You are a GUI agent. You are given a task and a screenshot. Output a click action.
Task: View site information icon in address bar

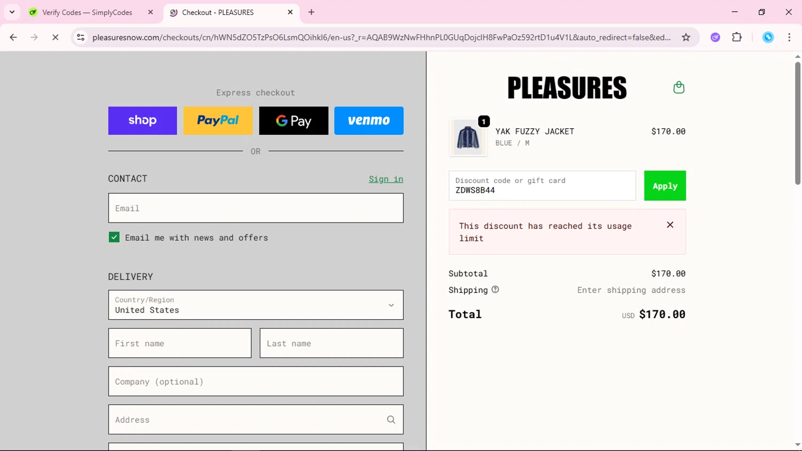pyautogui.click(x=81, y=37)
